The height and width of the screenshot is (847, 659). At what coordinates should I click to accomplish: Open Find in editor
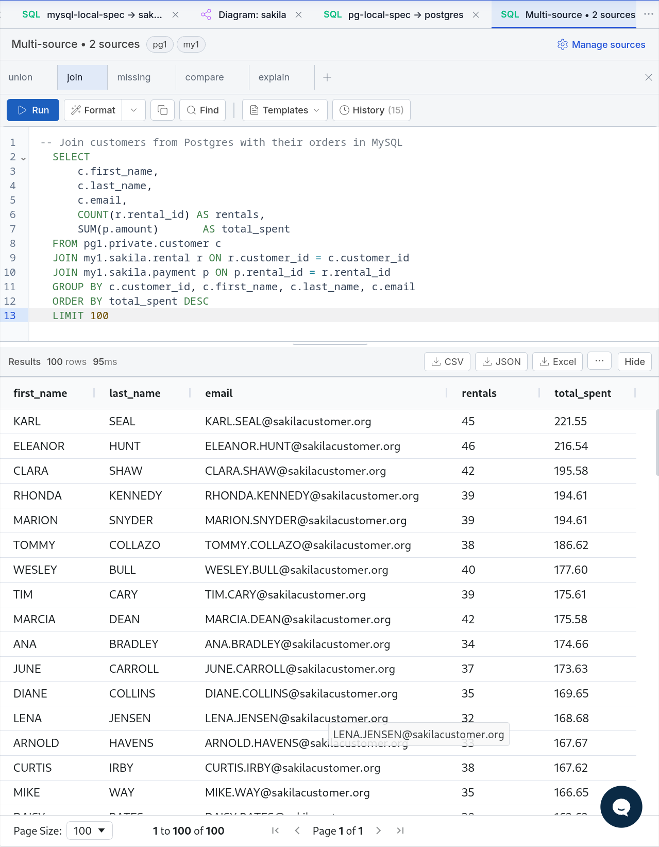coord(202,110)
